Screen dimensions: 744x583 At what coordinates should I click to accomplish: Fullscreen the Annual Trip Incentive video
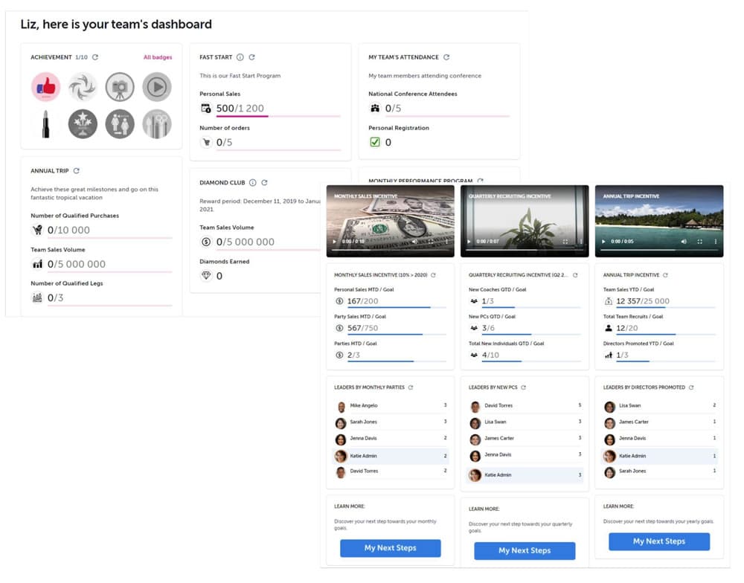point(700,242)
